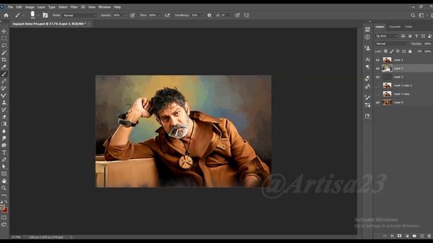Select the Layer 0 thumbnail

coord(387,103)
